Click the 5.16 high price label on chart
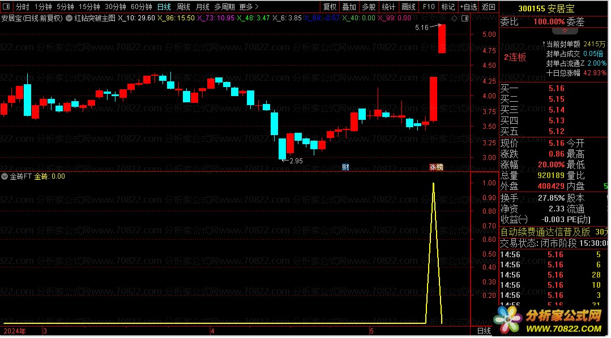This screenshot has height=338, width=611. pyautogui.click(x=422, y=27)
